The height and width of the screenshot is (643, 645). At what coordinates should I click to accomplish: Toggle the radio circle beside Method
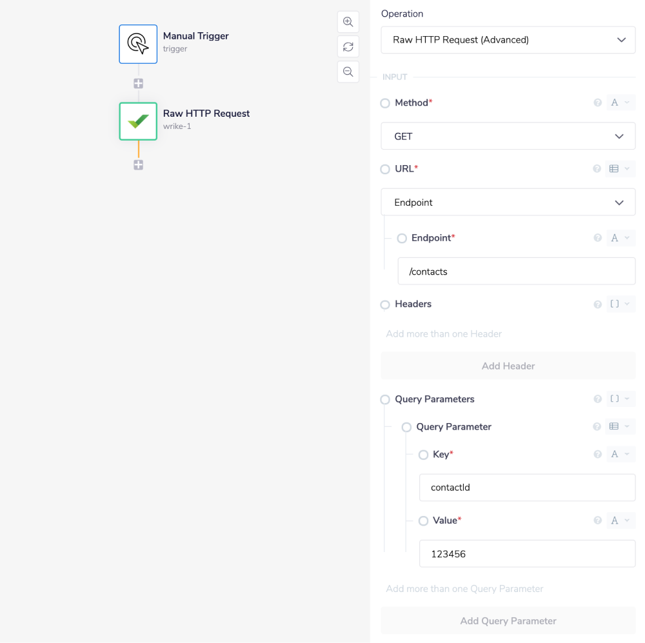coord(385,103)
